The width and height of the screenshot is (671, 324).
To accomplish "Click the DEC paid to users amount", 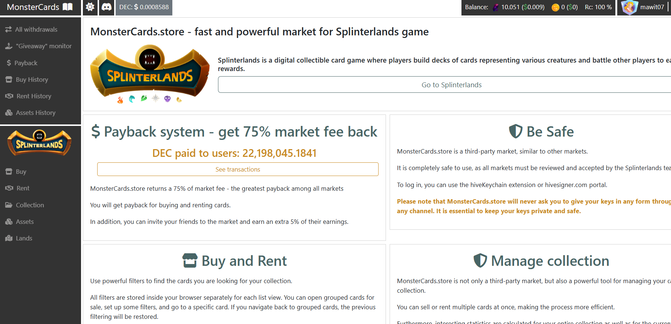I will point(280,153).
